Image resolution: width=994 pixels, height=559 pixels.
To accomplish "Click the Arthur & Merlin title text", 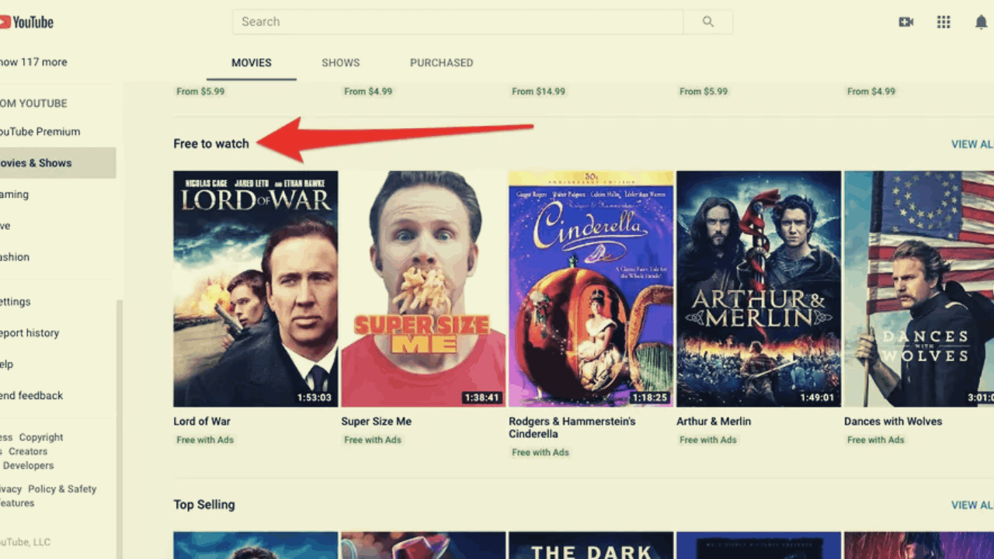I will 714,422.
